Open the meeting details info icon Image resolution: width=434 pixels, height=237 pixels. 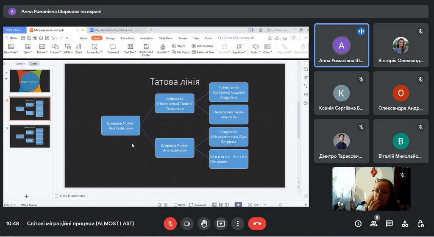pos(358,223)
